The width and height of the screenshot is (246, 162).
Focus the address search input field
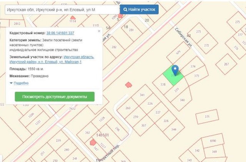tap(62, 10)
